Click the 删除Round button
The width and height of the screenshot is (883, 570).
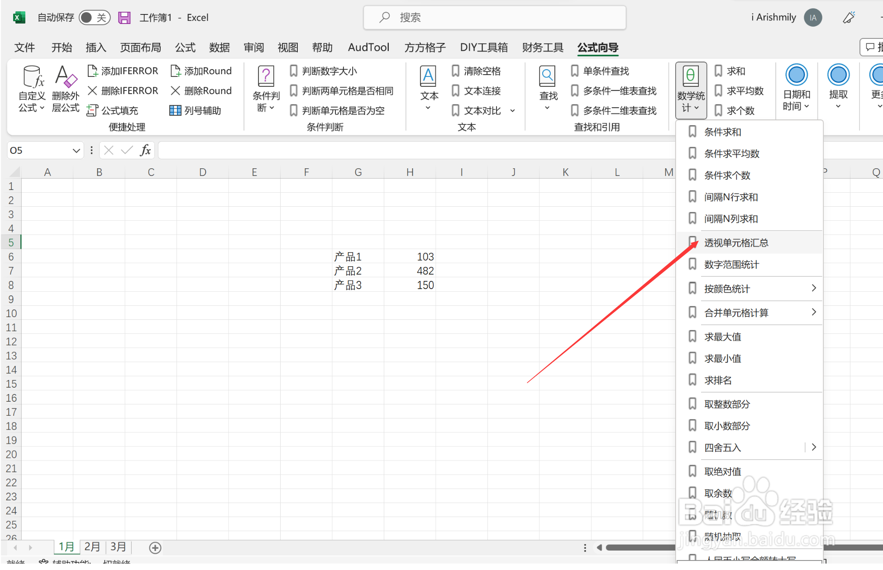pyautogui.click(x=201, y=91)
